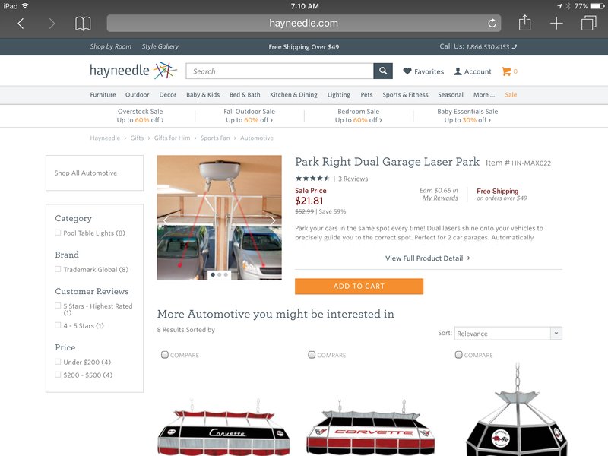Tick Compare for the third product lamp
608x456 pixels.
pos(458,355)
